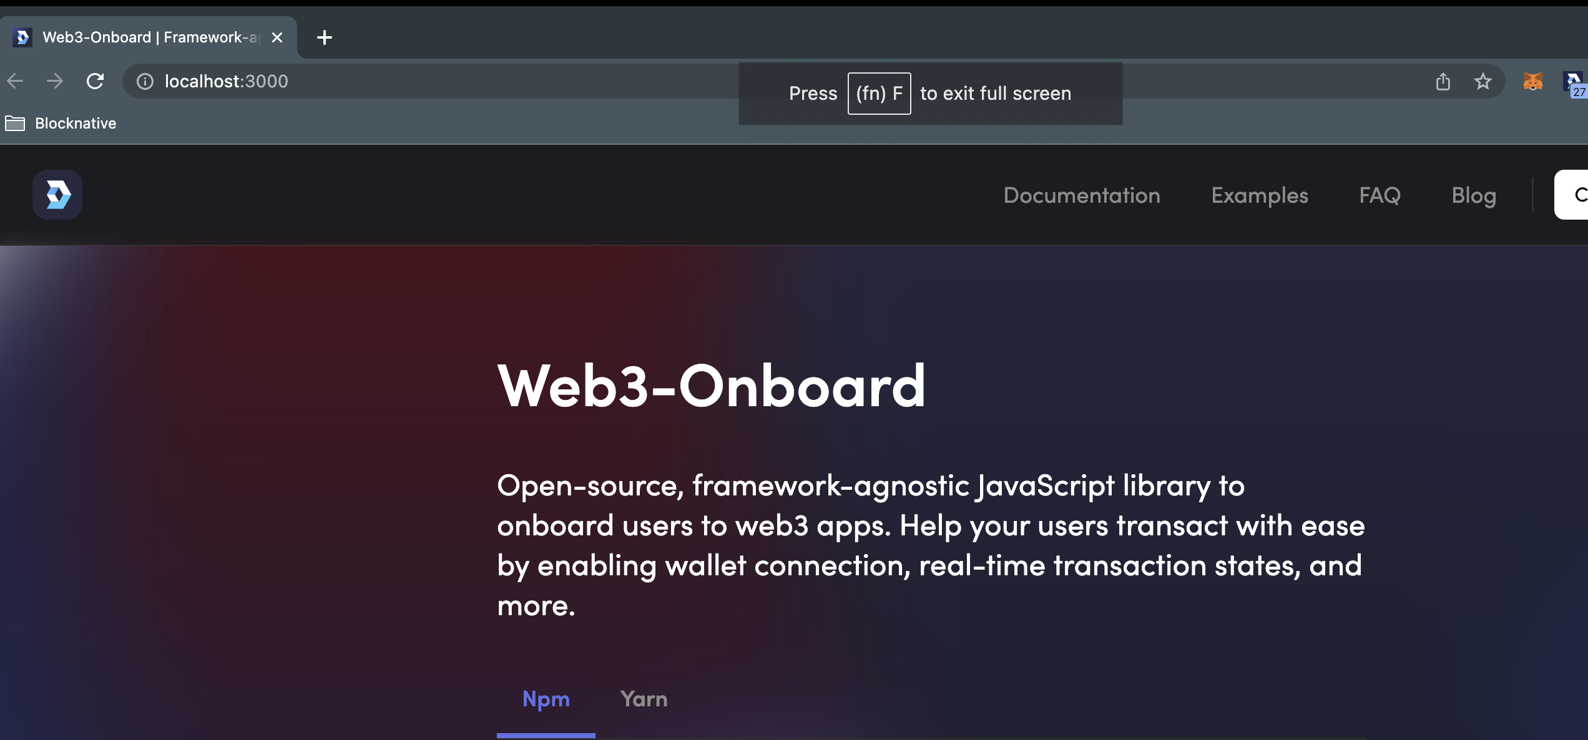
Task: Click the browser forward arrow
Action: point(55,81)
